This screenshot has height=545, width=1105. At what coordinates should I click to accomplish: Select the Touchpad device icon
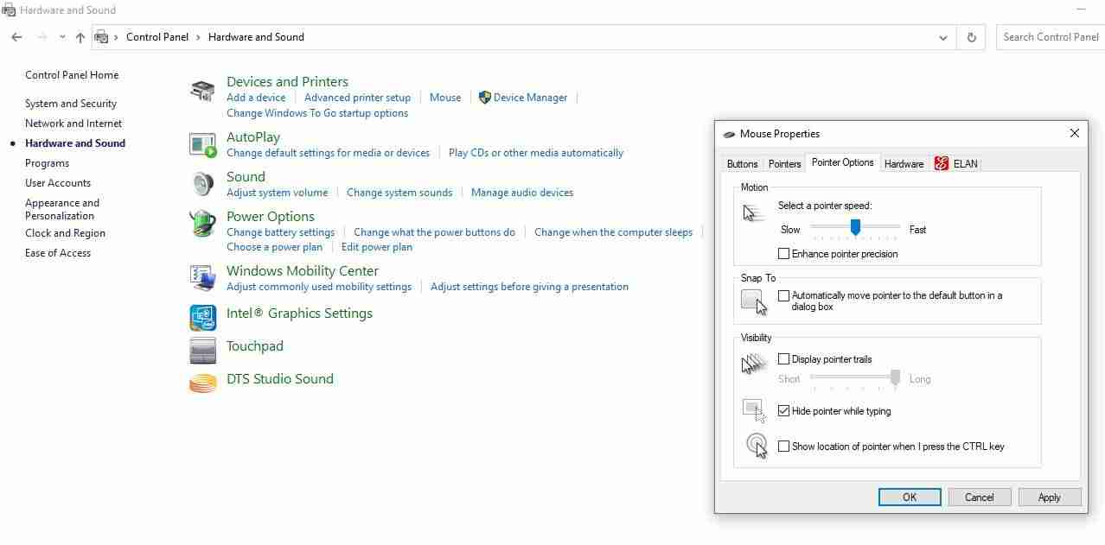[201, 351]
